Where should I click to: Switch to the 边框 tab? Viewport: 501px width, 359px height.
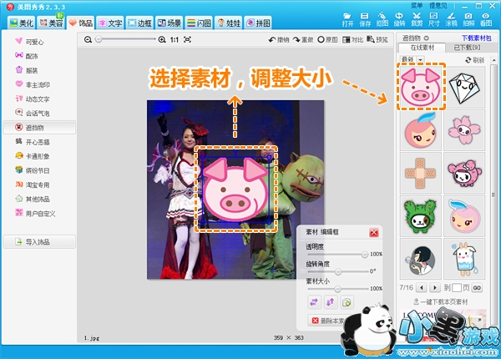point(139,23)
